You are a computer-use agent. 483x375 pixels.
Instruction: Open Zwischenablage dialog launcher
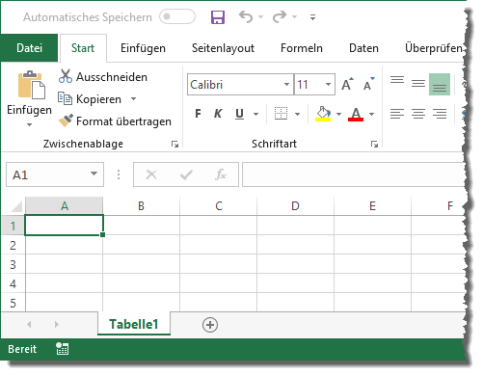pos(174,145)
